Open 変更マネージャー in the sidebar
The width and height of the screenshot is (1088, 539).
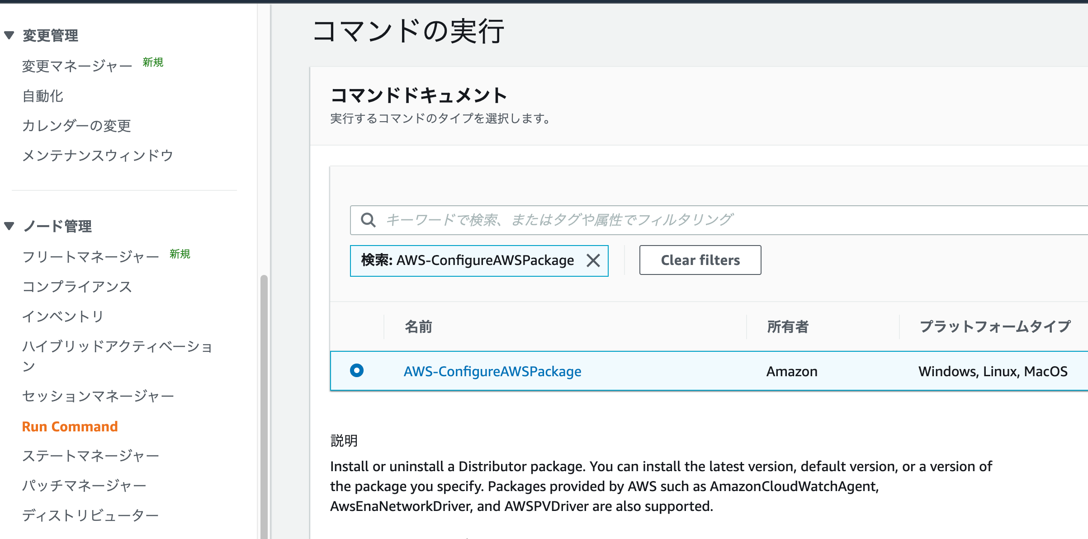tap(77, 66)
